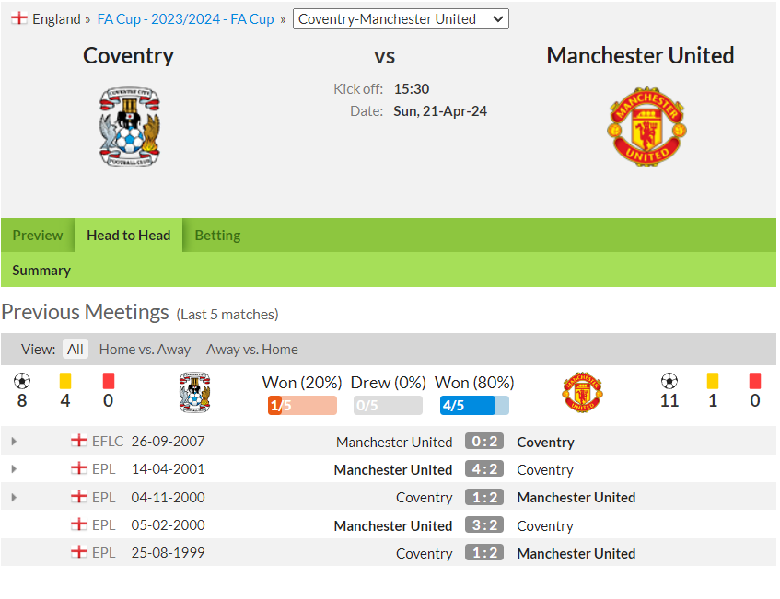Image resolution: width=780 pixels, height=599 pixels.
Task: Click Manchester United's goals football icon
Action: [x=669, y=381]
